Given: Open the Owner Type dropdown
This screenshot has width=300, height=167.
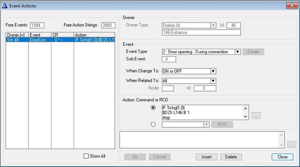Looking at the screenshot, I should pos(213,25).
